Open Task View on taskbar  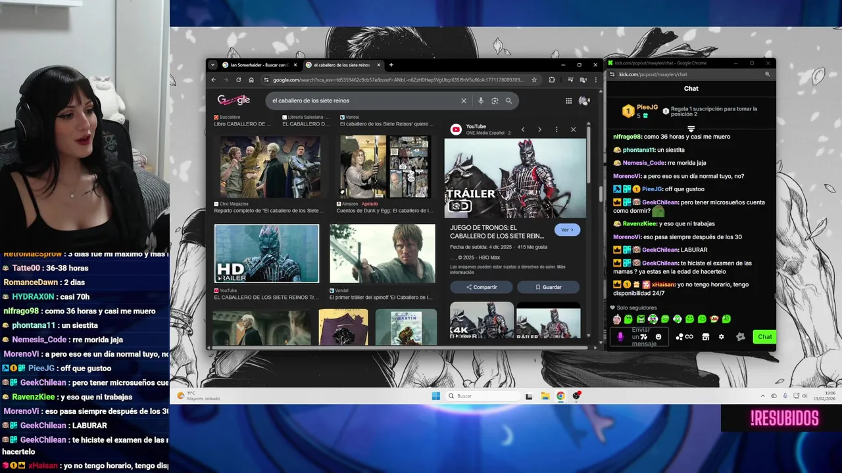click(529, 395)
